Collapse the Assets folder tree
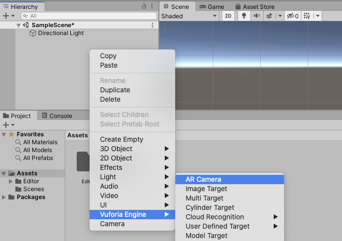This screenshot has height=241, width=342. [x=3, y=173]
